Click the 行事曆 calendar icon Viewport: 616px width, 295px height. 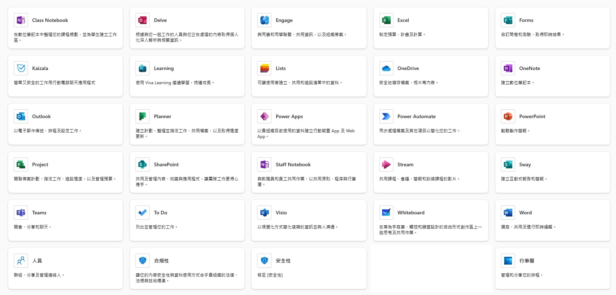(x=508, y=261)
